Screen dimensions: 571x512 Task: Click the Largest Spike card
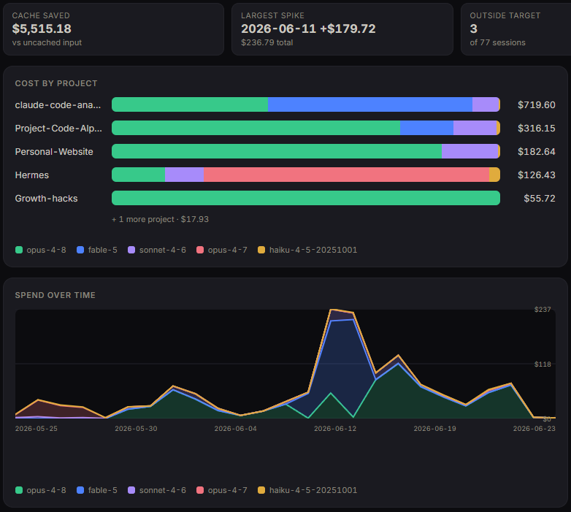tap(342, 29)
